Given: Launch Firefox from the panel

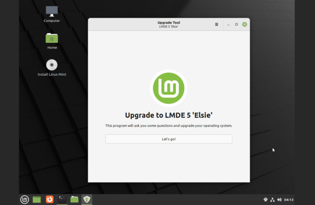Looking at the screenshot, I should (x=50, y=199).
